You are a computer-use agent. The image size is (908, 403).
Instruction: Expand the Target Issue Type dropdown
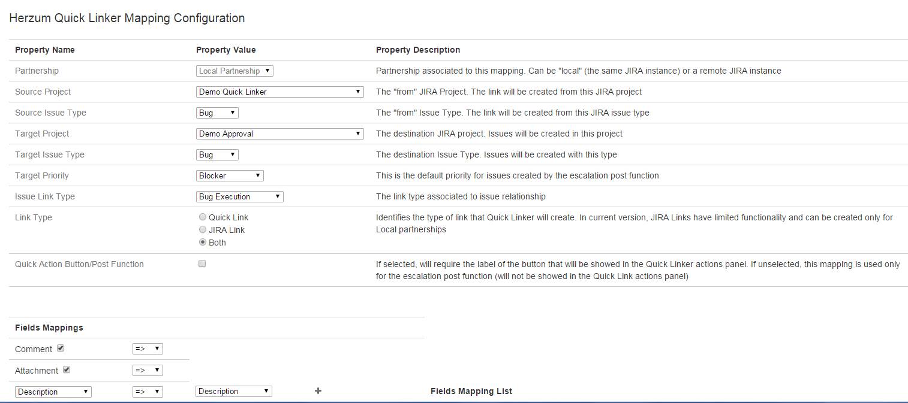coord(217,154)
